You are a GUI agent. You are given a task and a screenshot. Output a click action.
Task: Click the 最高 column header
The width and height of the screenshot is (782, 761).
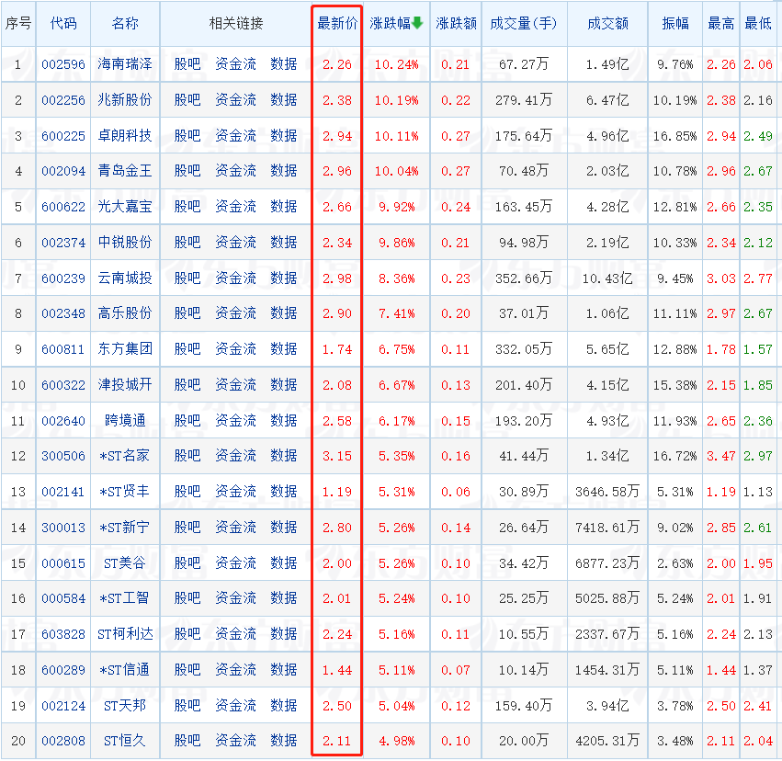720,23
